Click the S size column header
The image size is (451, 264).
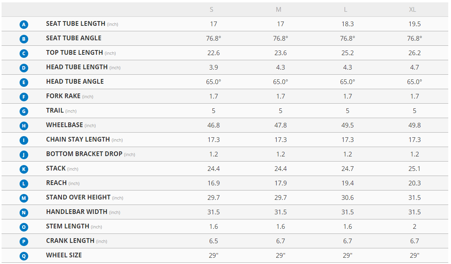212,9
